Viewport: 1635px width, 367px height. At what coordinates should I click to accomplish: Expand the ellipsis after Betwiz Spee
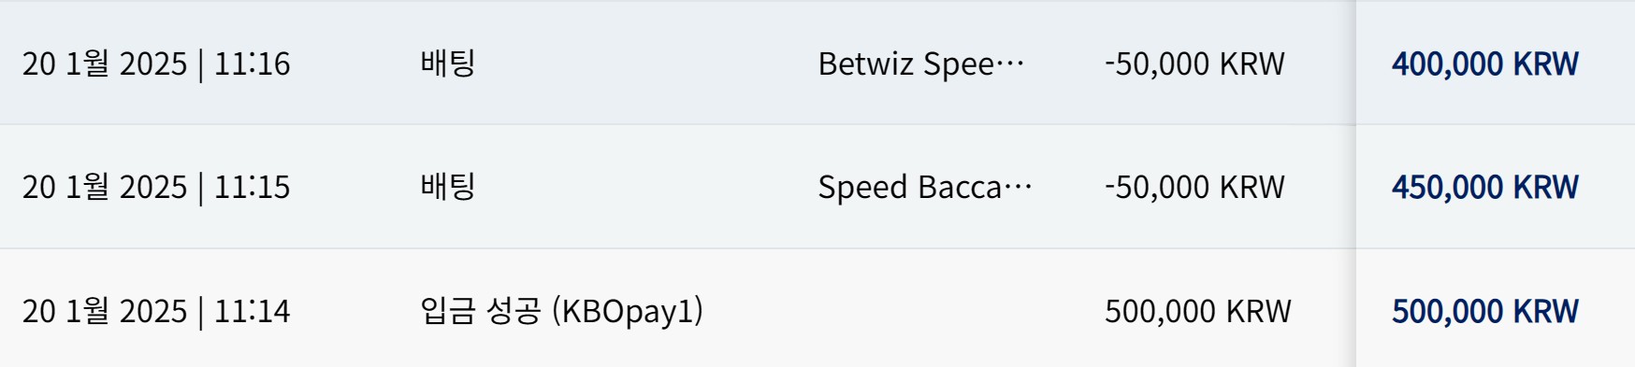[x=1010, y=65]
